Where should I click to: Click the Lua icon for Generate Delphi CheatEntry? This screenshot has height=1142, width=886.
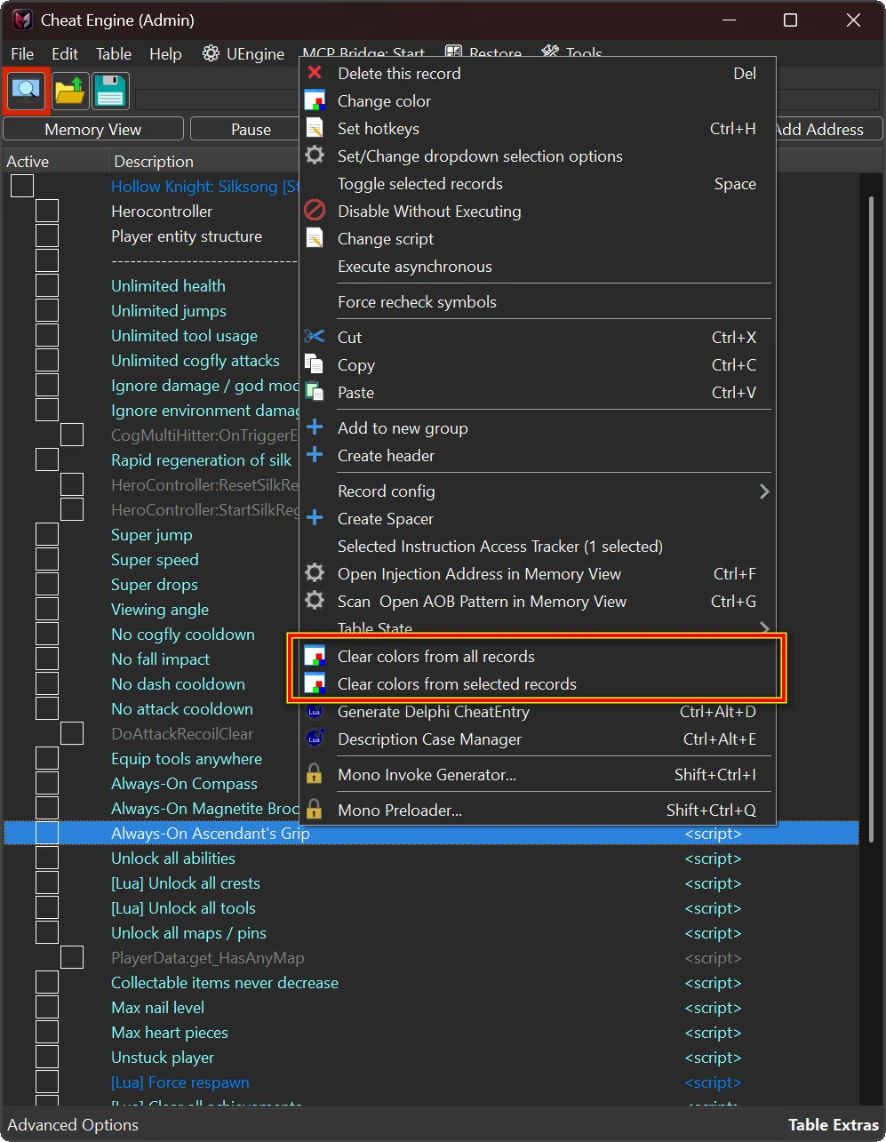click(x=315, y=711)
